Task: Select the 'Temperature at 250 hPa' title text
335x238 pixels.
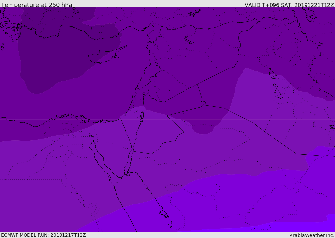Action: click(37, 5)
